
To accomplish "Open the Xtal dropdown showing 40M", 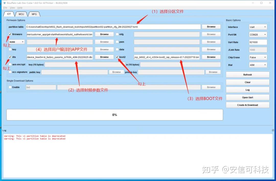I will coord(258,65).
